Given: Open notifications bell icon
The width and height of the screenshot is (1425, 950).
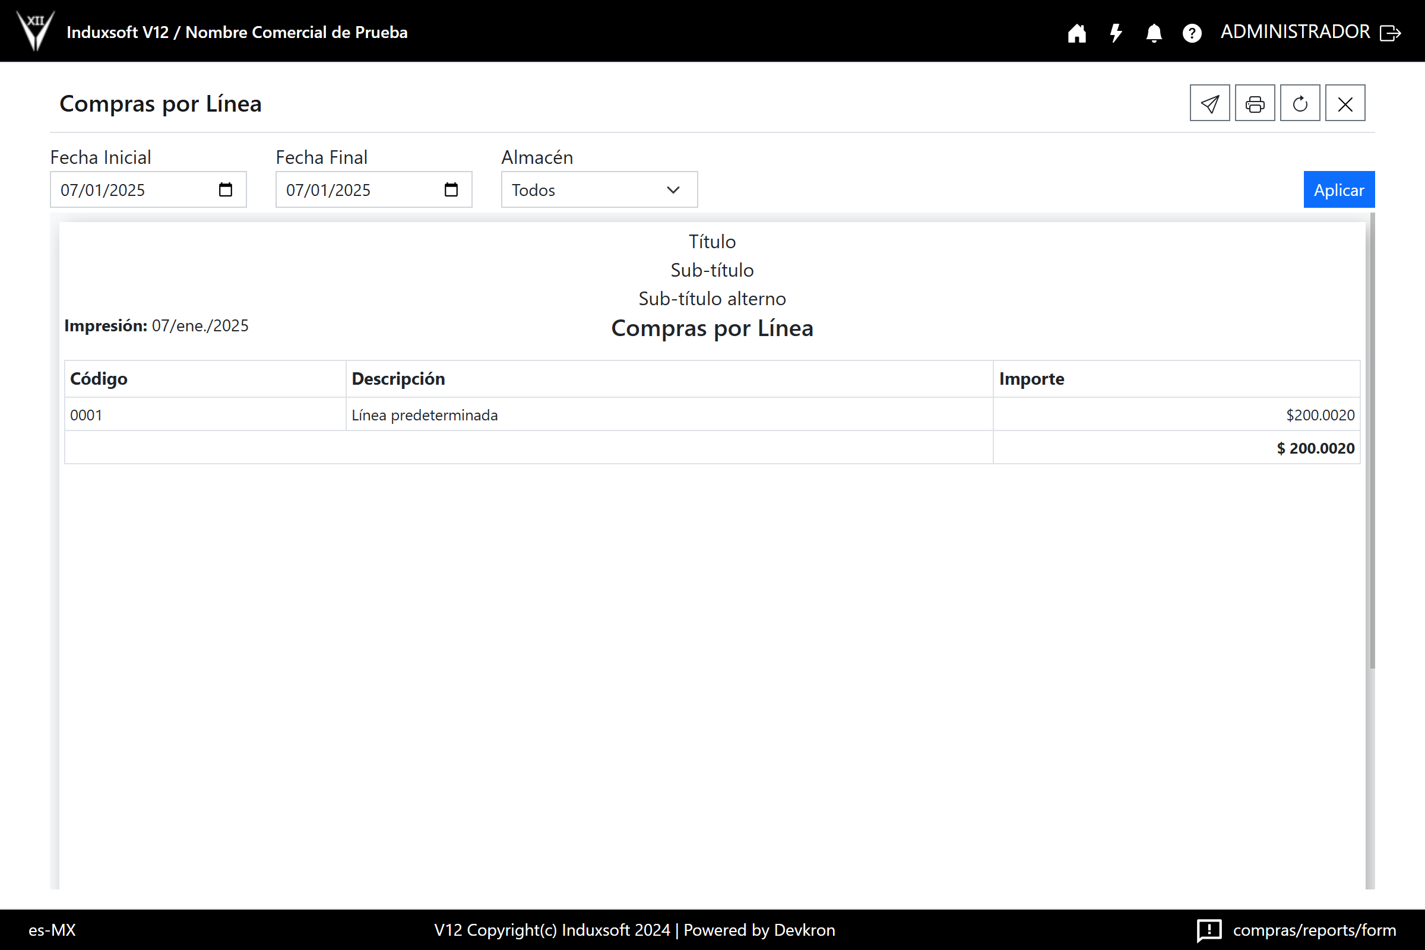Looking at the screenshot, I should coord(1154,33).
